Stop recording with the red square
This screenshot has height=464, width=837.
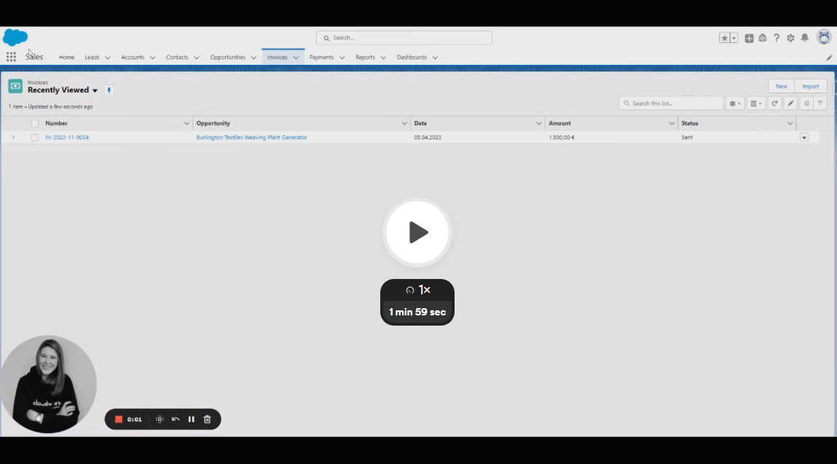pyautogui.click(x=119, y=420)
